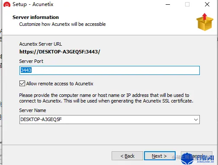Image resolution: width=218 pixels, height=165 pixels.
Task: Focus the Server Port input field
Action: click(x=109, y=70)
